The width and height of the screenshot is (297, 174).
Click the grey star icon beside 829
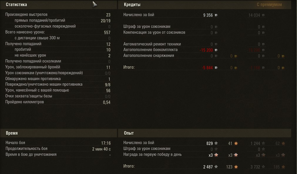point(216,143)
